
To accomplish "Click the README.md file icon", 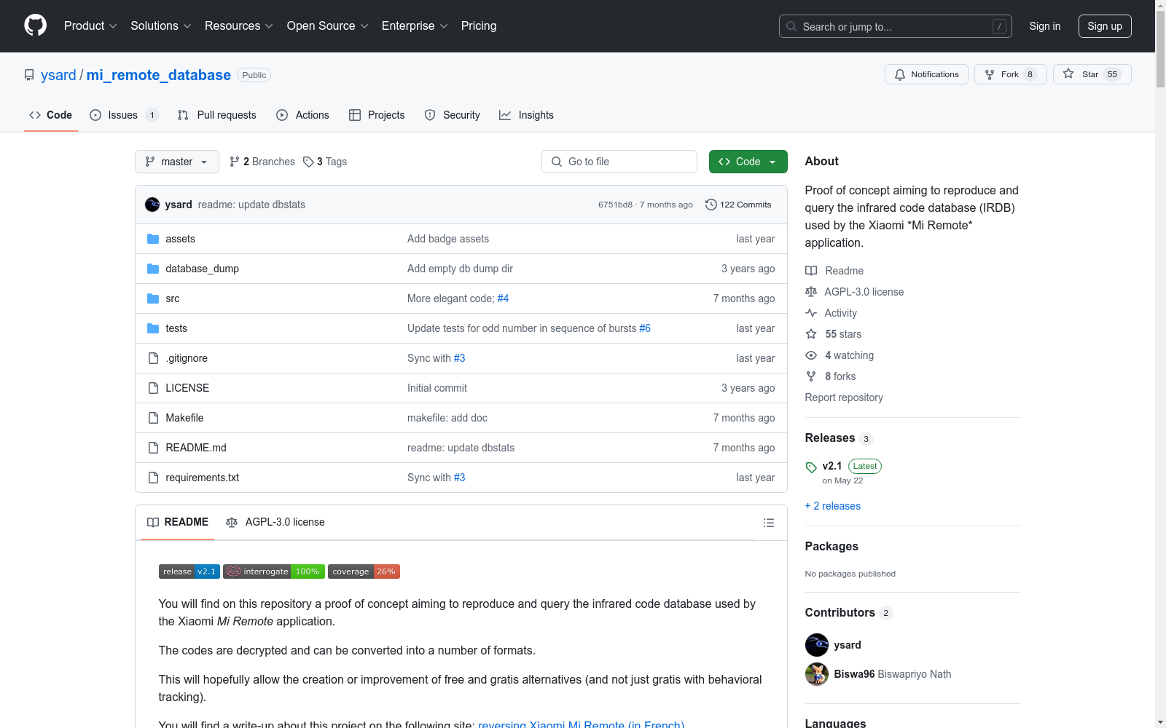I will 153,448.
